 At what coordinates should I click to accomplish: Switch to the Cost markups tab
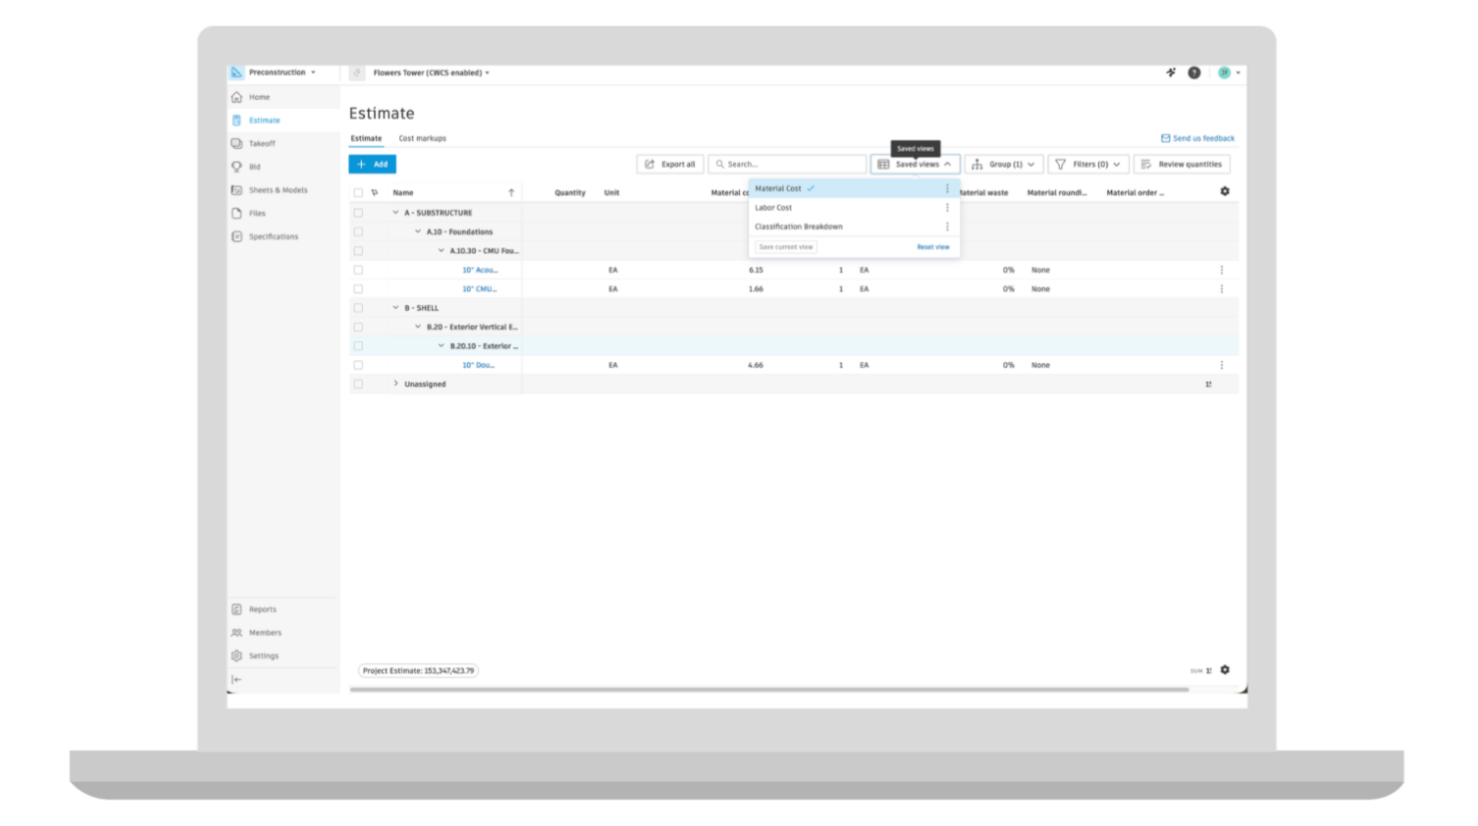423,139
